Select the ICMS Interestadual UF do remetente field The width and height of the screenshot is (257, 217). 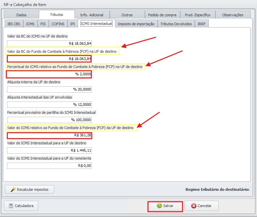[x=49, y=166]
